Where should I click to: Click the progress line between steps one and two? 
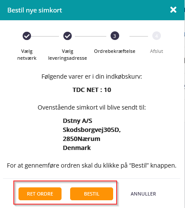[x=45, y=36]
